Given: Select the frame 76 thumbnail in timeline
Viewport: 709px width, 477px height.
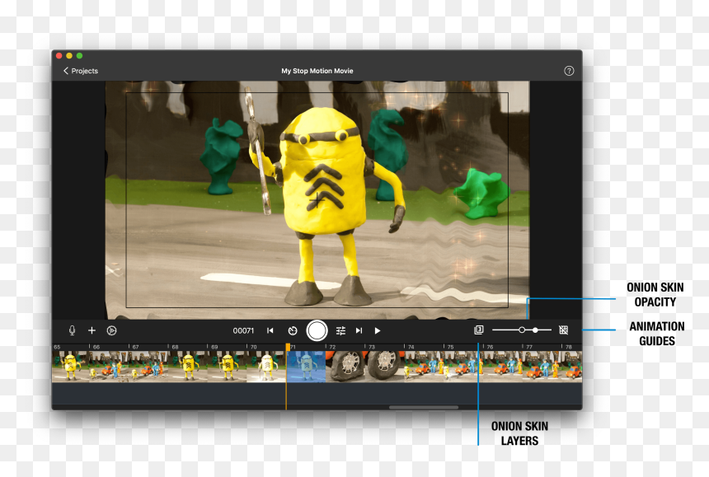Looking at the screenshot, I should (x=502, y=367).
